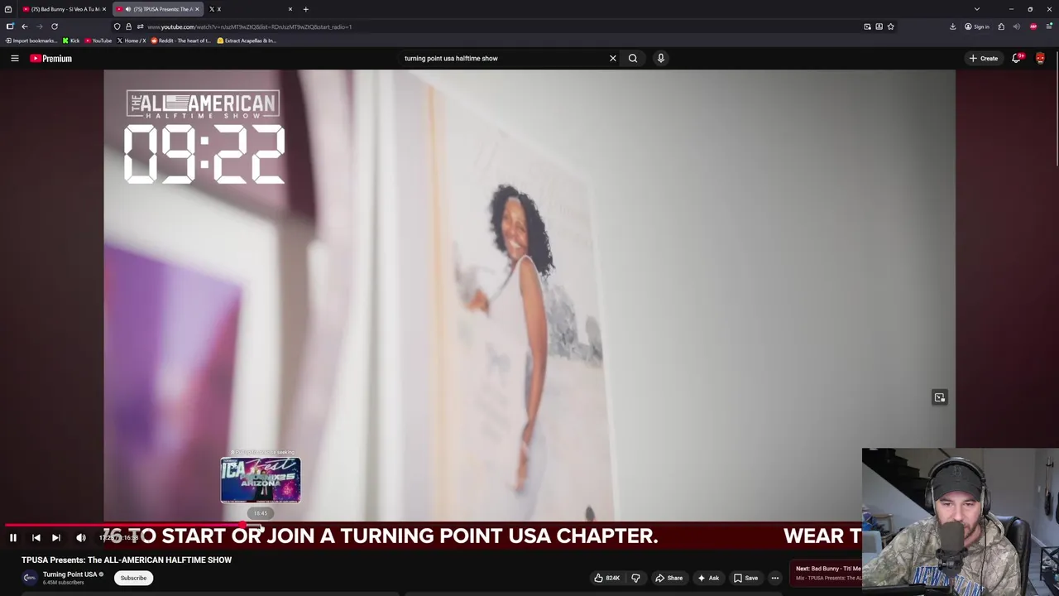The image size is (1059, 596).
Task: Skip to the next video
Action: pyautogui.click(x=56, y=538)
